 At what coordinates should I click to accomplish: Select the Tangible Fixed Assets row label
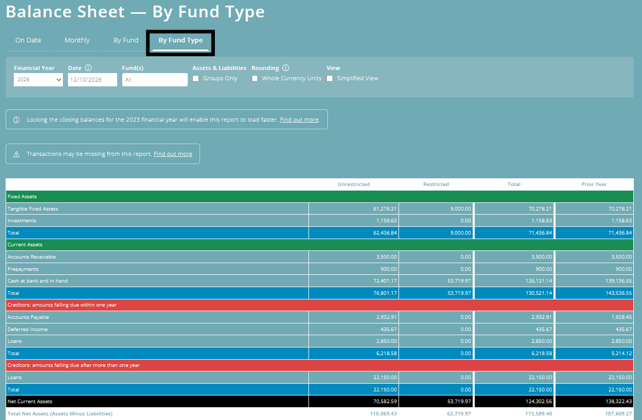pyautogui.click(x=33, y=209)
